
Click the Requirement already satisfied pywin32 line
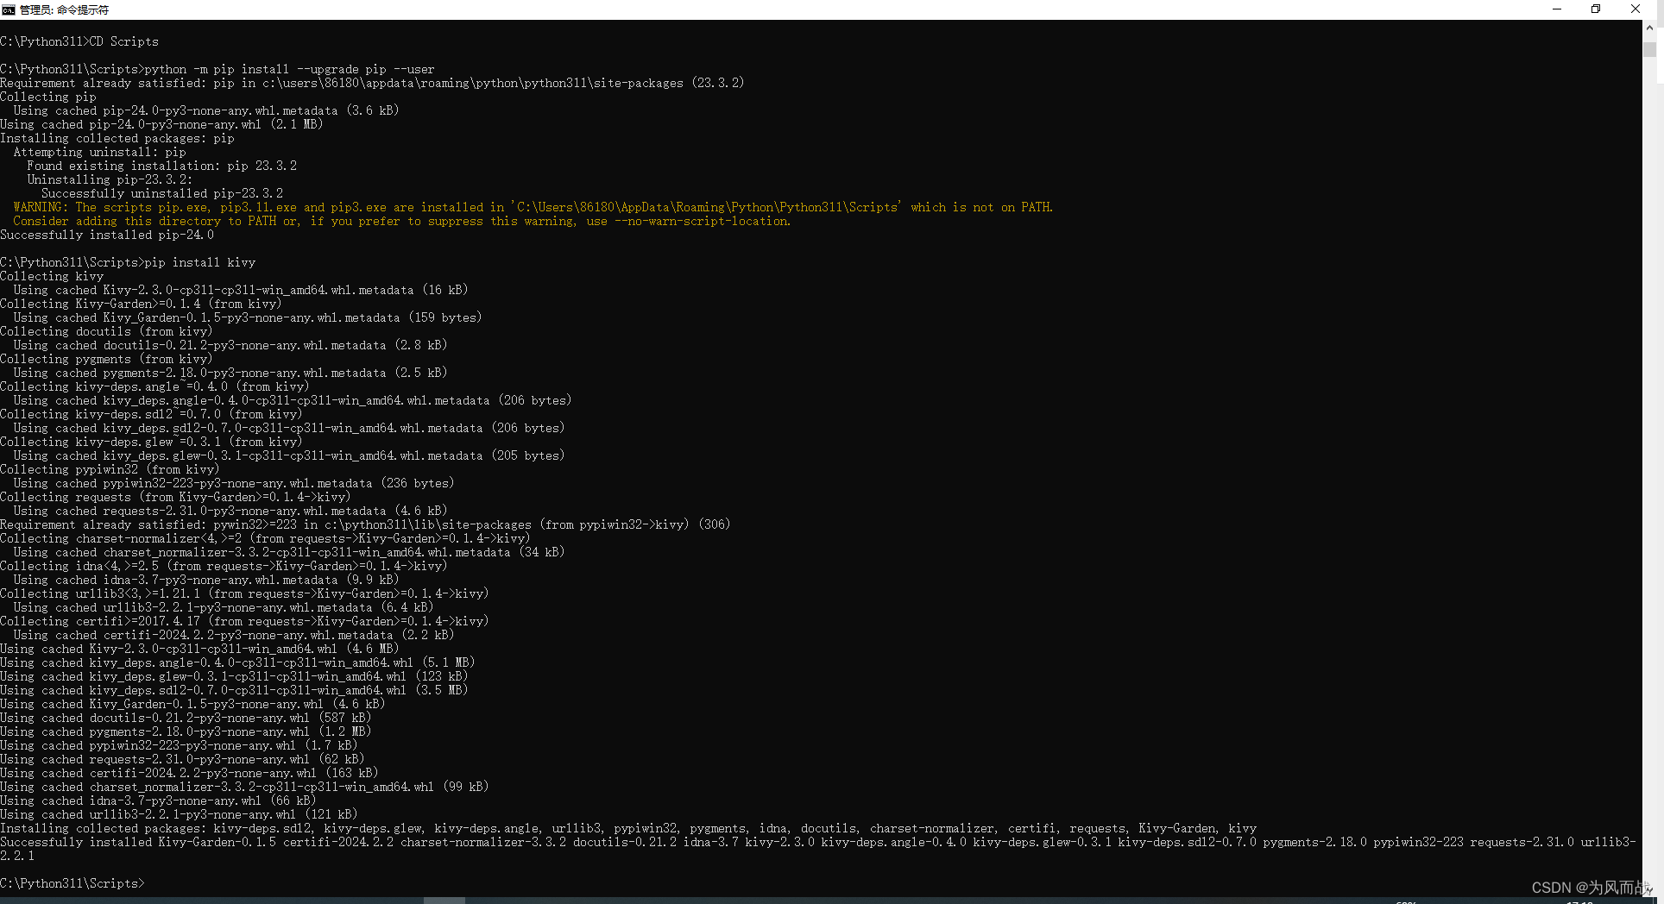click(x=362, y=524)
